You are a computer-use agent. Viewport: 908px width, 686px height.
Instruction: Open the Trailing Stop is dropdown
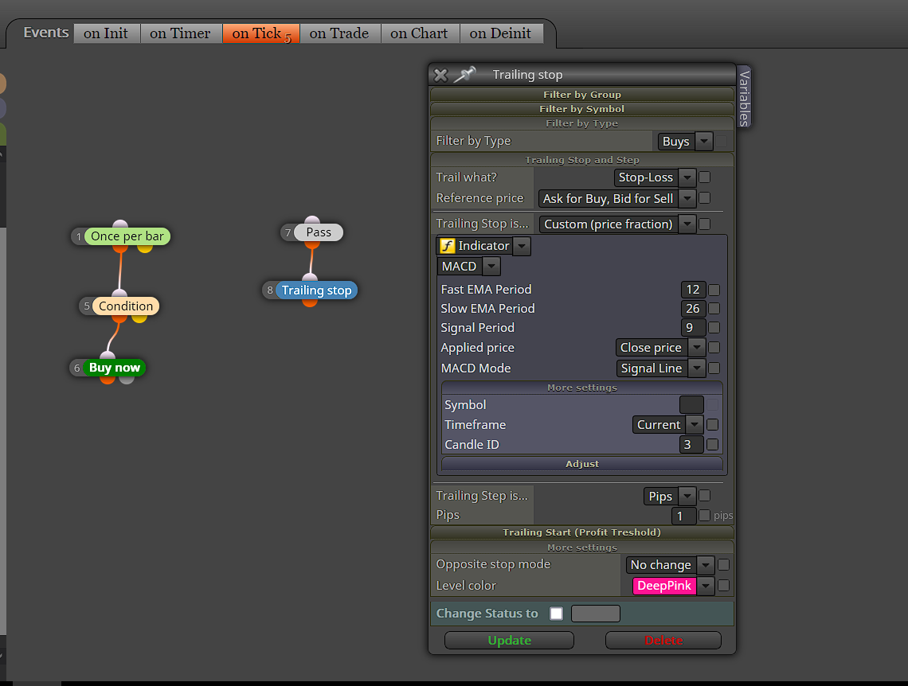coord(617,224)
